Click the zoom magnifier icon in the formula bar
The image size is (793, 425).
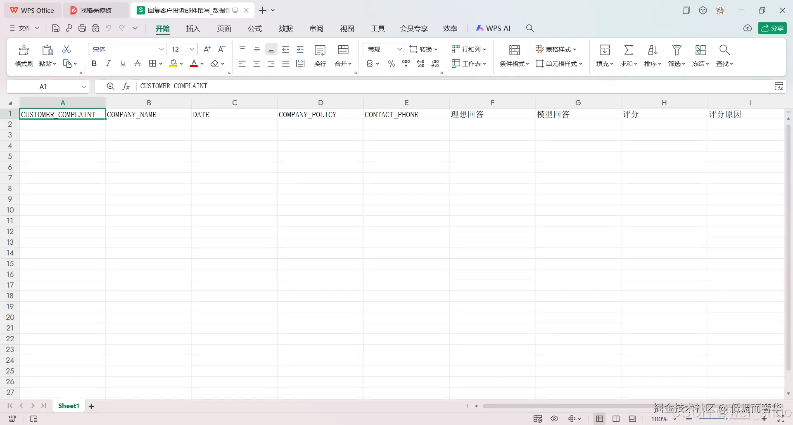(110, 86)
